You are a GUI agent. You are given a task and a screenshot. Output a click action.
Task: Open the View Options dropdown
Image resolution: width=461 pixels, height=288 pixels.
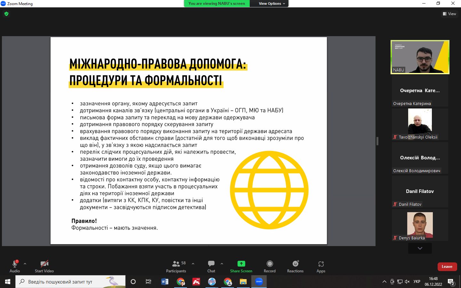[x=272, y=4]
